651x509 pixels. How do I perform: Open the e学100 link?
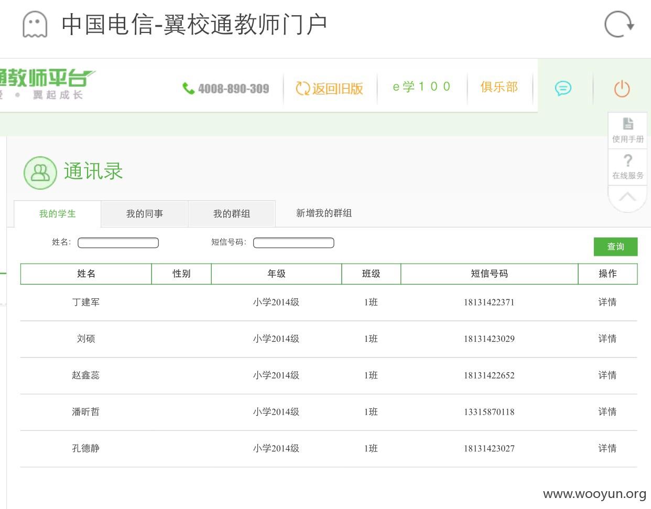[422, 86]
